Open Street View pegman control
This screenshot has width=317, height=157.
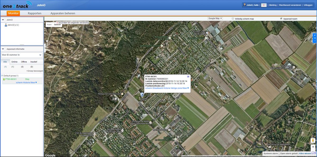click(313, 141)
